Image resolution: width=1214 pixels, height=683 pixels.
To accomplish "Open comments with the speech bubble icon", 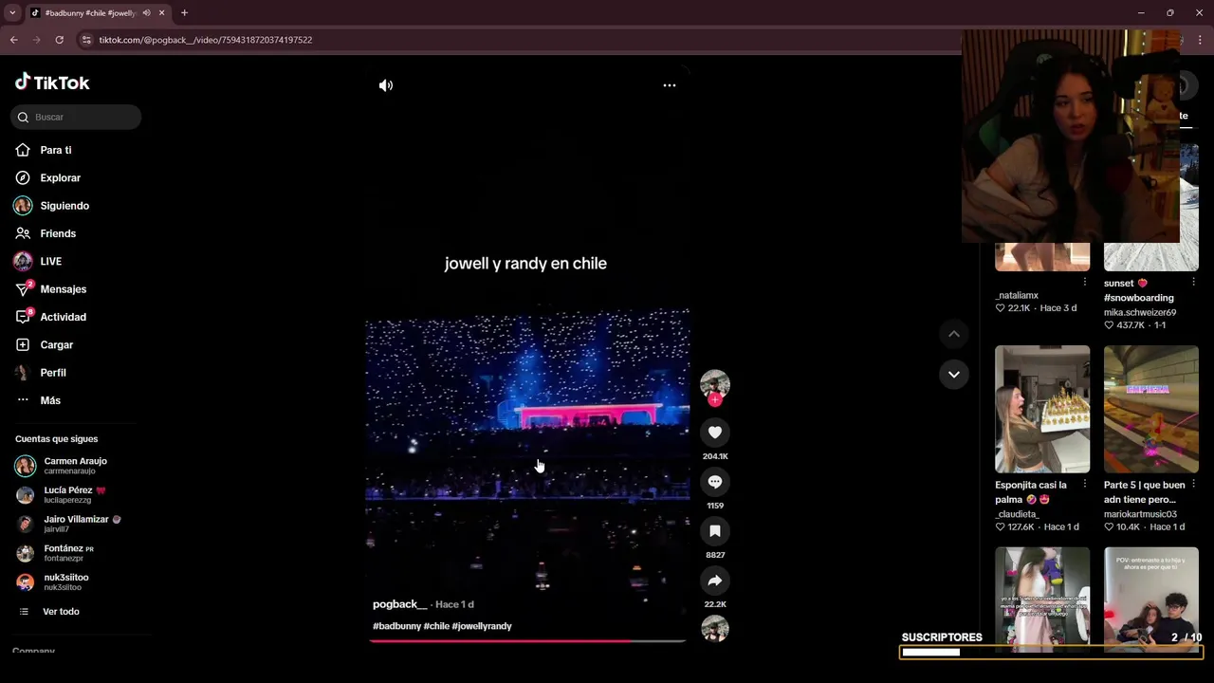I will (x=715, y=482).
